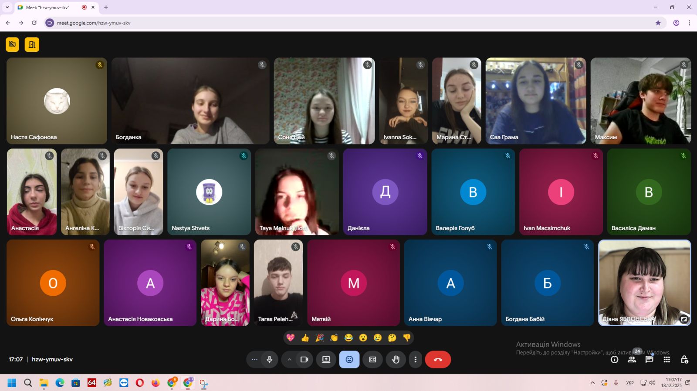The image size is (697, 391).
Task: Send the thumbs up reaction
Action: 305,338
